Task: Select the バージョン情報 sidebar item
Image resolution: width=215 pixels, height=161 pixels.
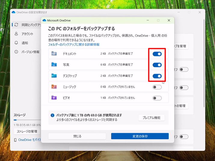Action: point(30,52)
